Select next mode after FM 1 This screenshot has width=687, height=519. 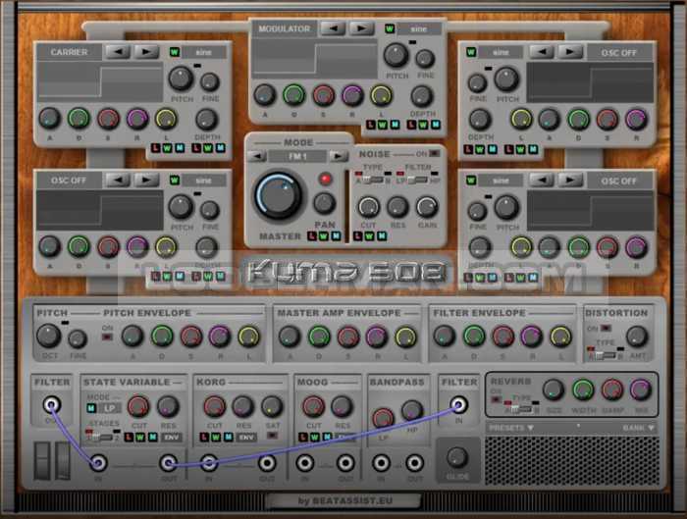[338, 156]
